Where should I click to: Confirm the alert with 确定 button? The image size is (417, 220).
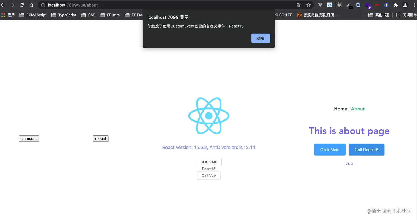pos(261,38)
